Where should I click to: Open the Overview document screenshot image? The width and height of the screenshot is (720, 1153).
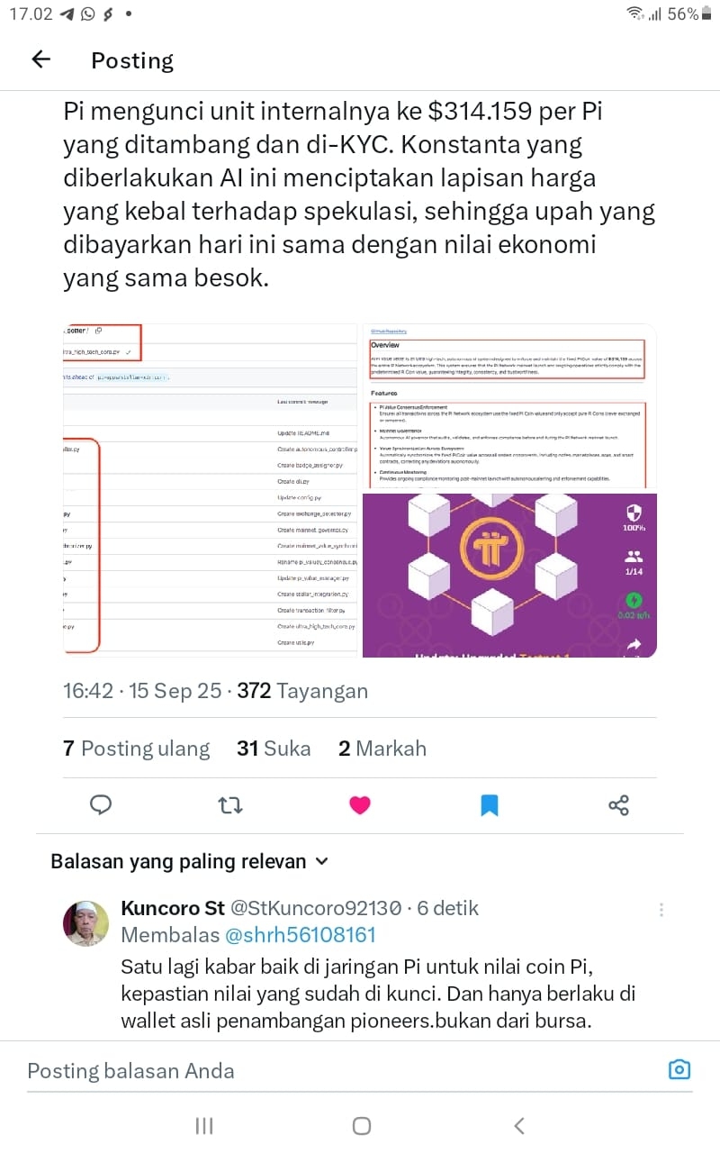[509, 407]
